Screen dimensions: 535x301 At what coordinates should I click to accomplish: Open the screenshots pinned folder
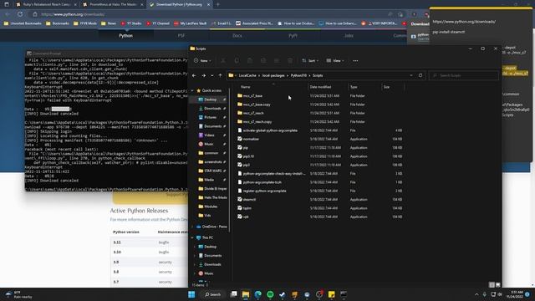(x=212, y=161)
